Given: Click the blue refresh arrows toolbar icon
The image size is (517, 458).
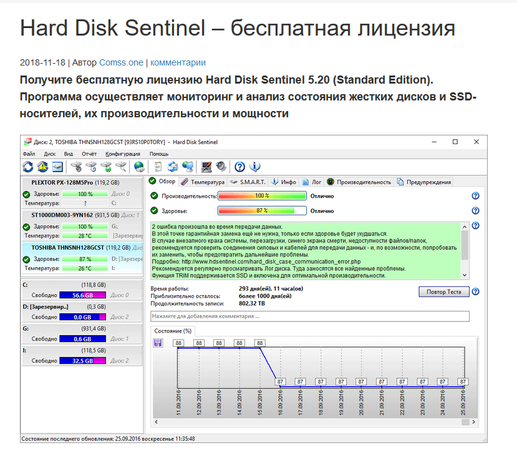Looking at the screenshot, I should [28, 167].
